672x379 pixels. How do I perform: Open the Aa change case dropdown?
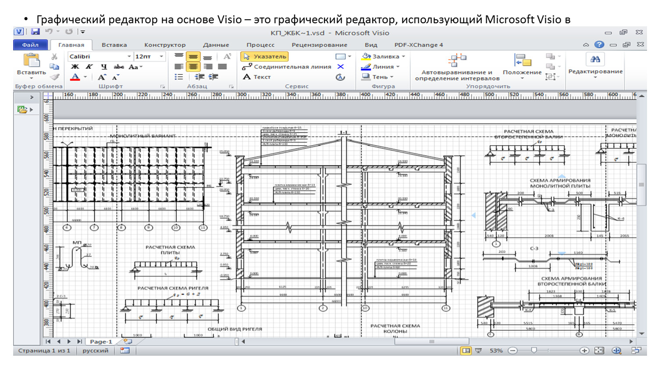[135, 67]
